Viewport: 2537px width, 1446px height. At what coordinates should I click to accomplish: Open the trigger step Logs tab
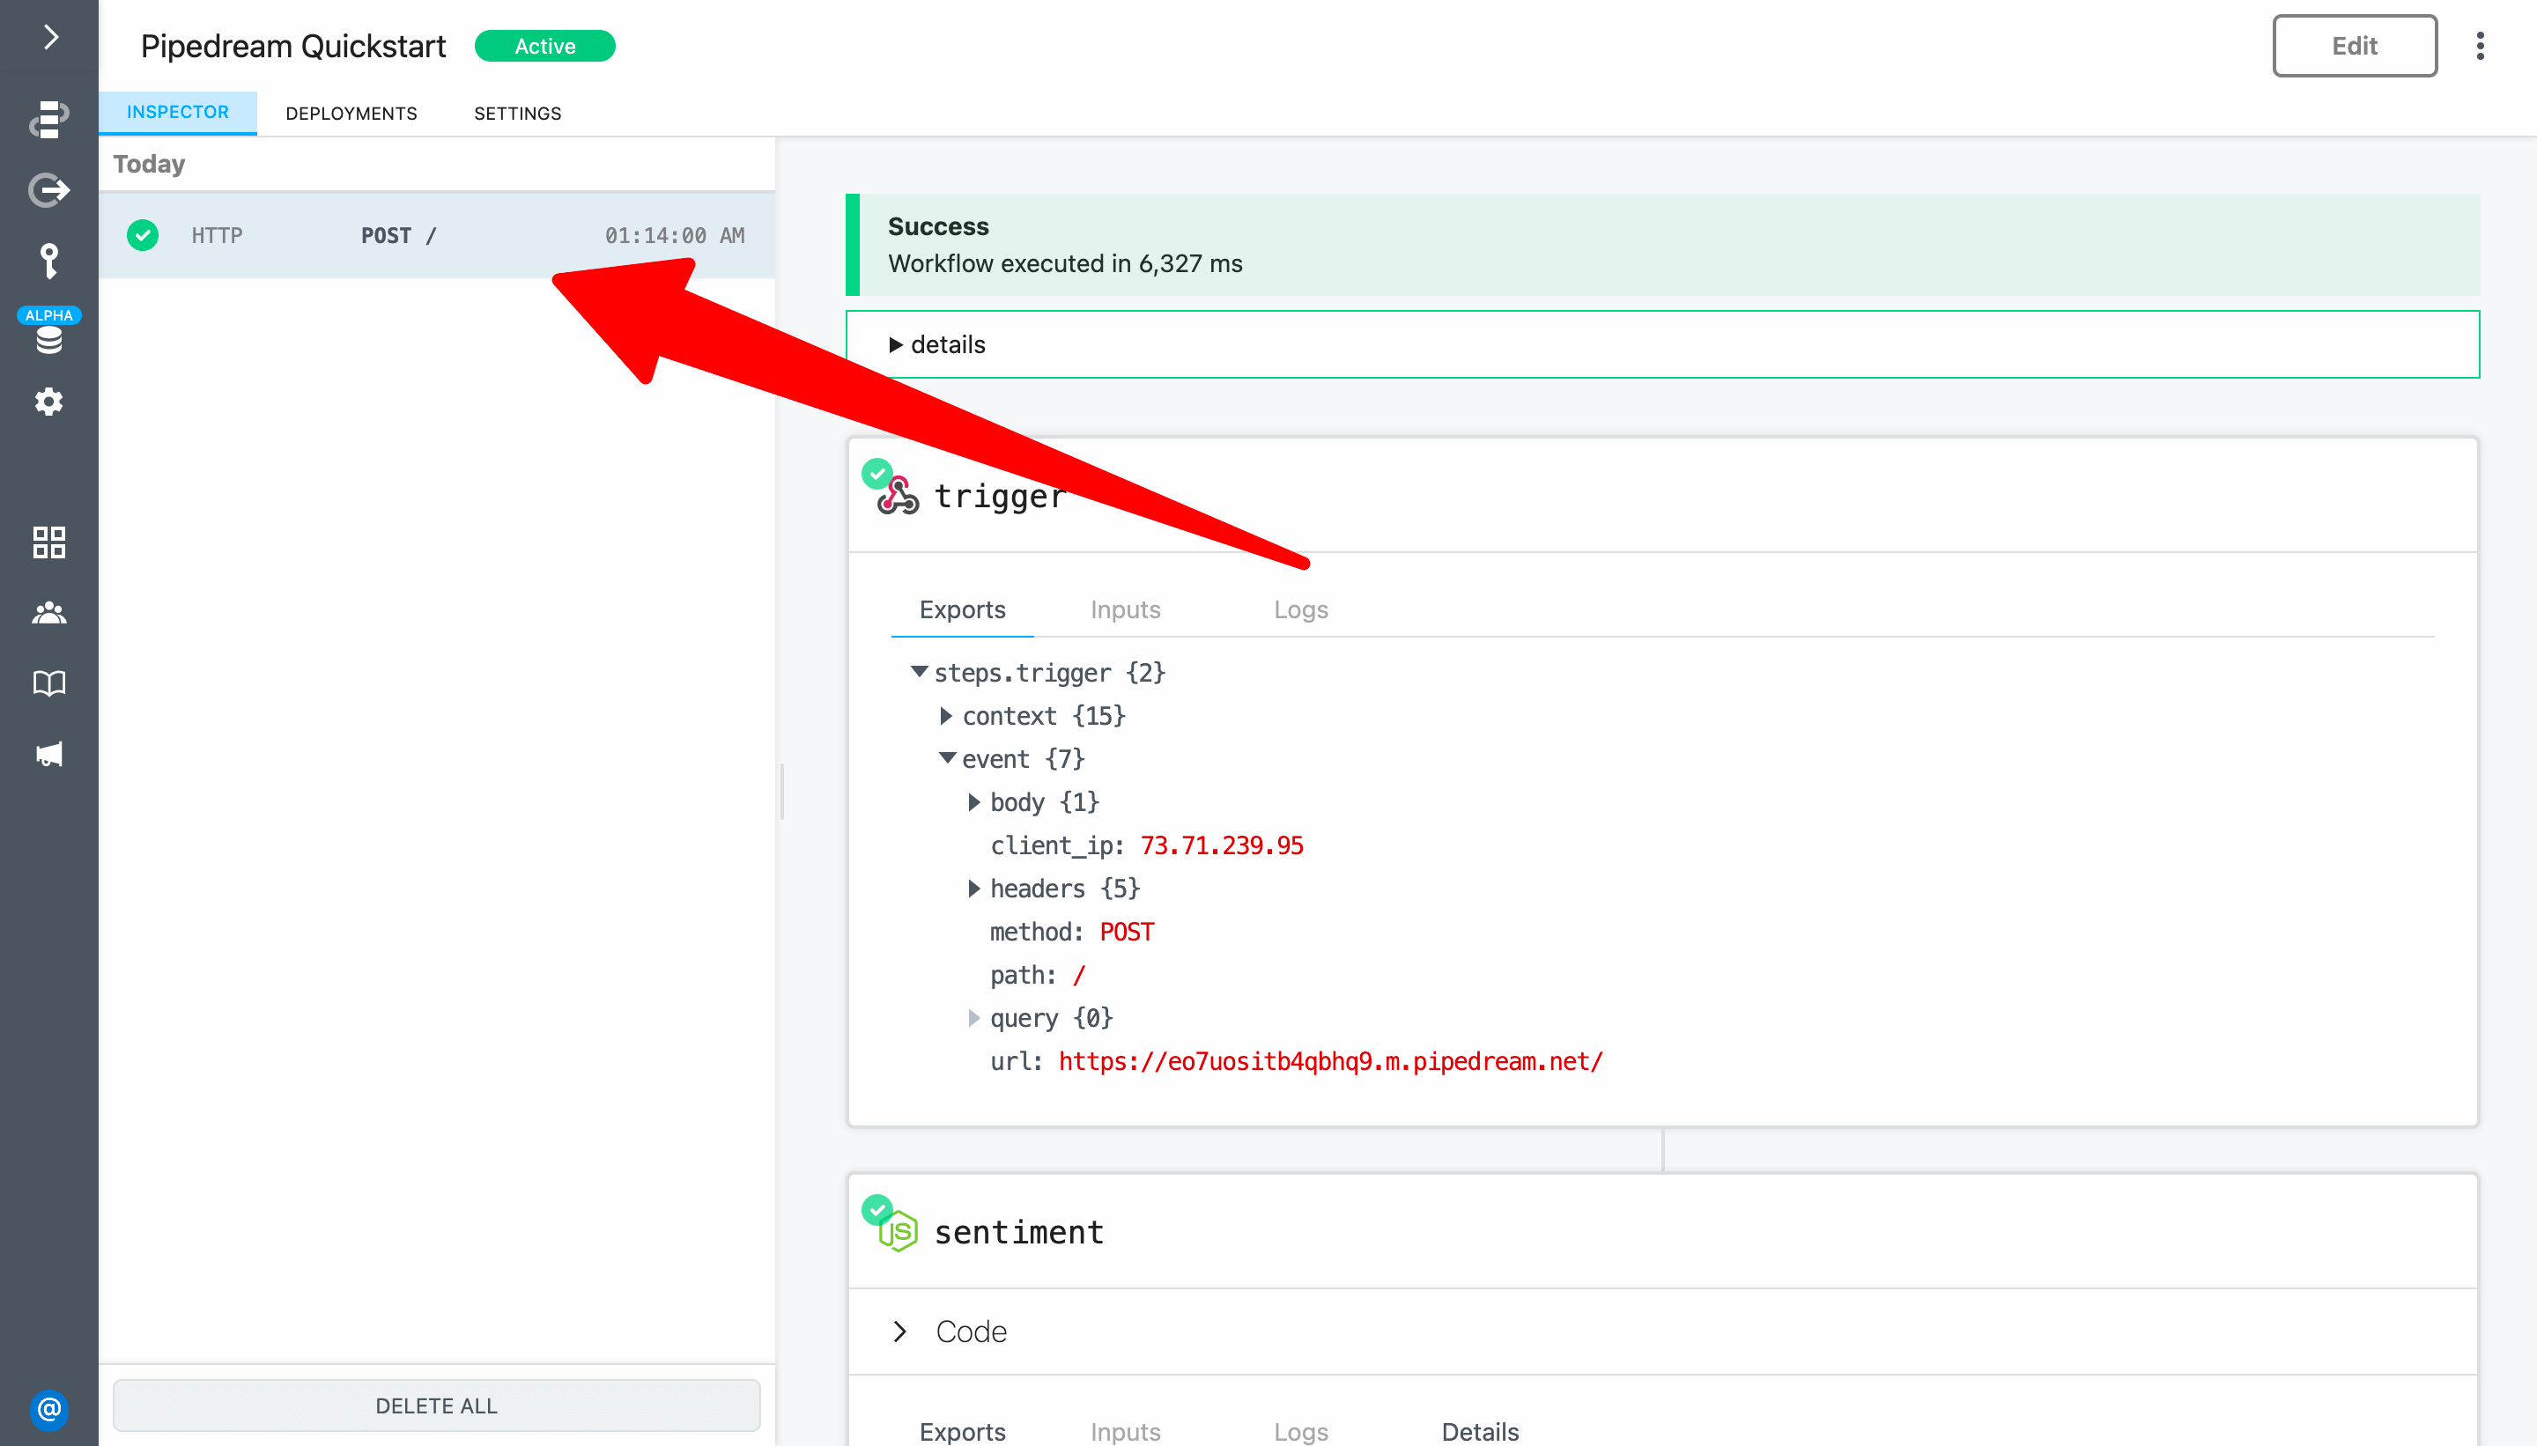coord(1300,609)
